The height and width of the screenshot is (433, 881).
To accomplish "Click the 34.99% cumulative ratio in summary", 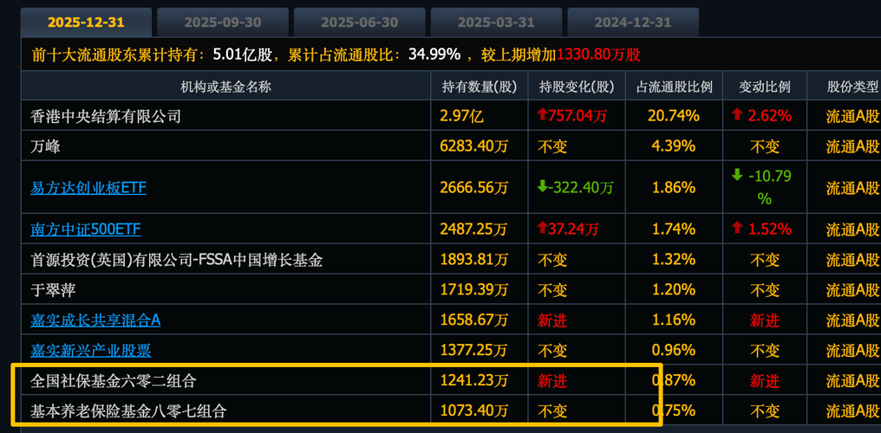I will coord(436,55).
